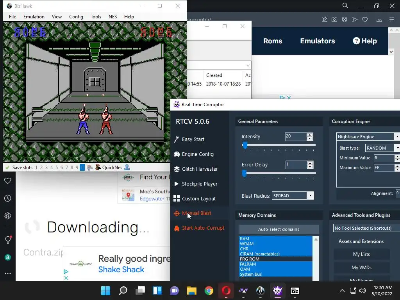
Task: Go to the Roms link on the website
Action: tap(273, 41)
